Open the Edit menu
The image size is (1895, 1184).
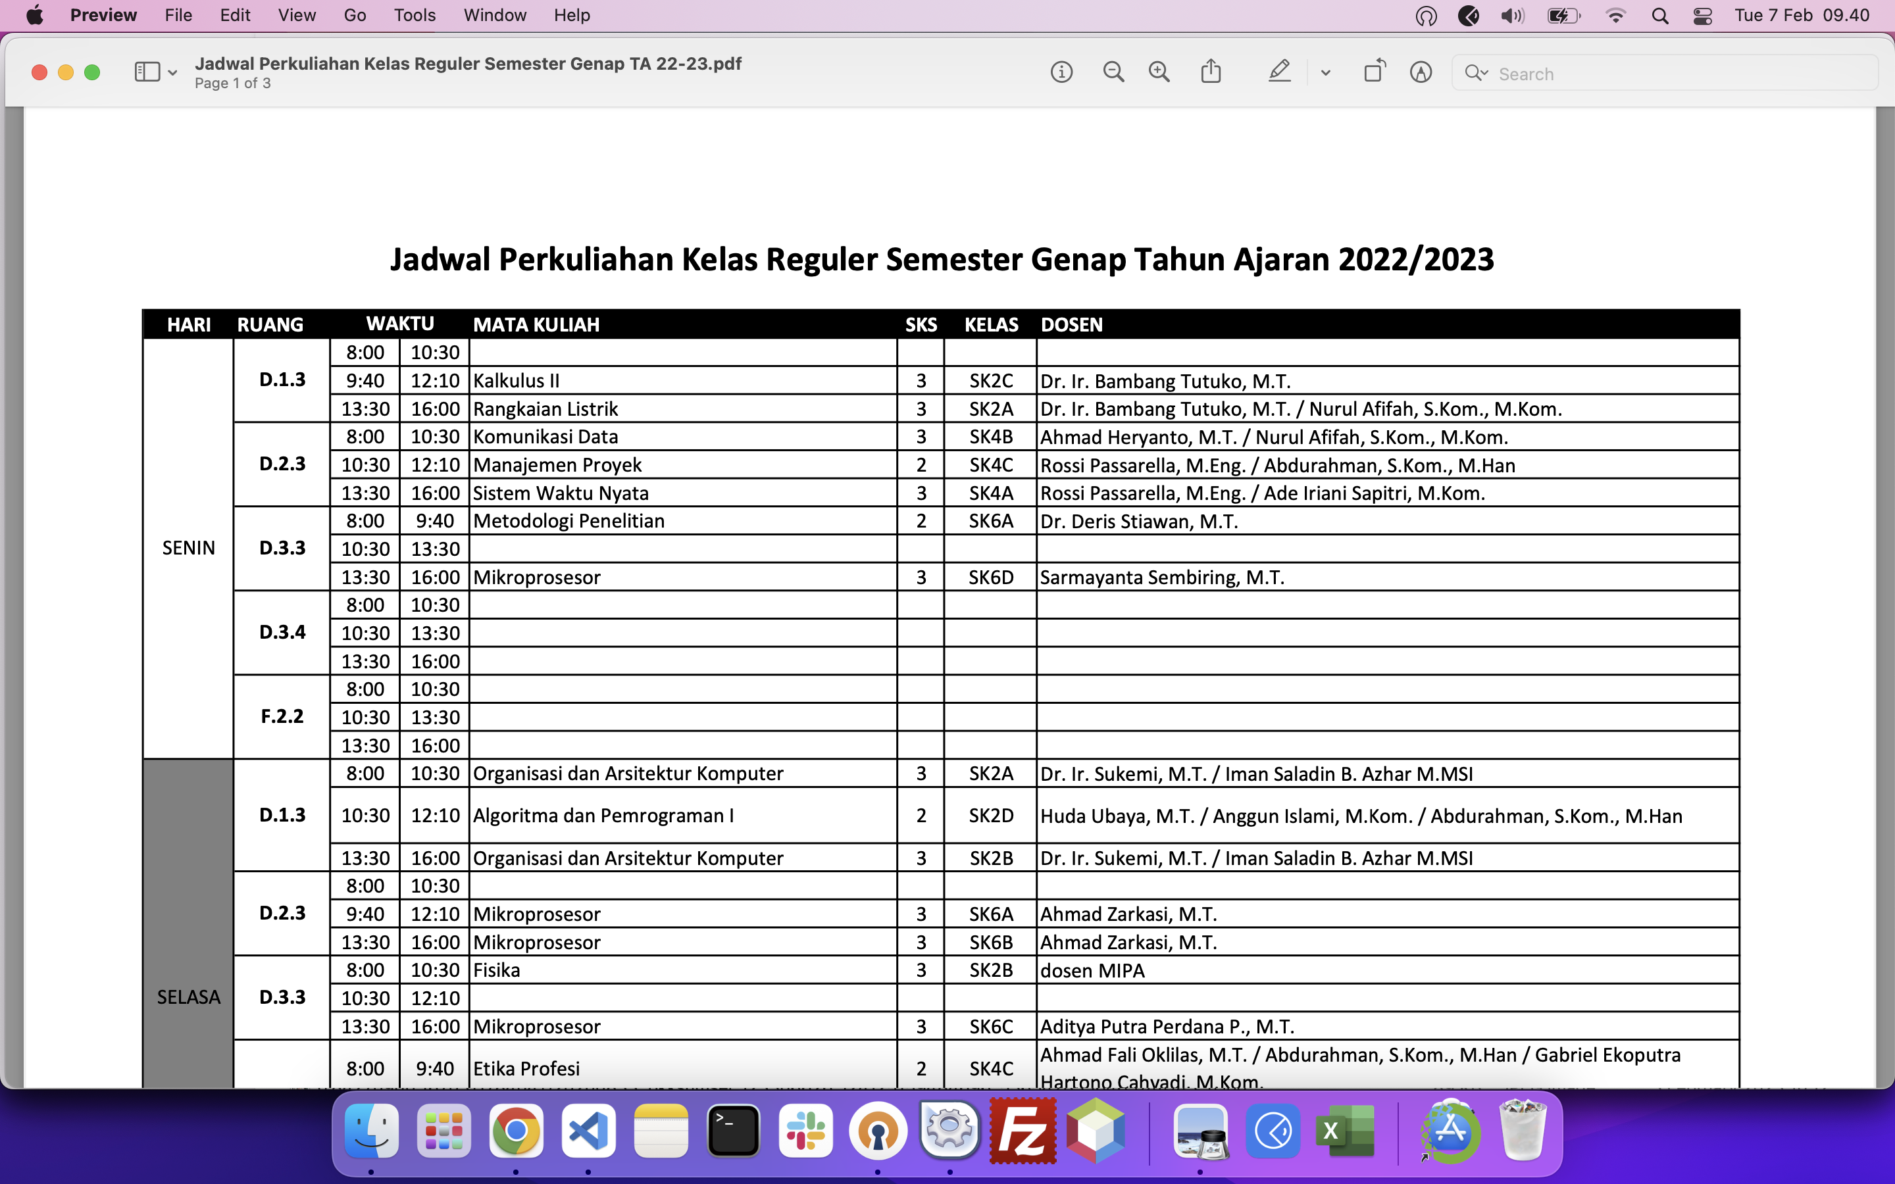235,16
